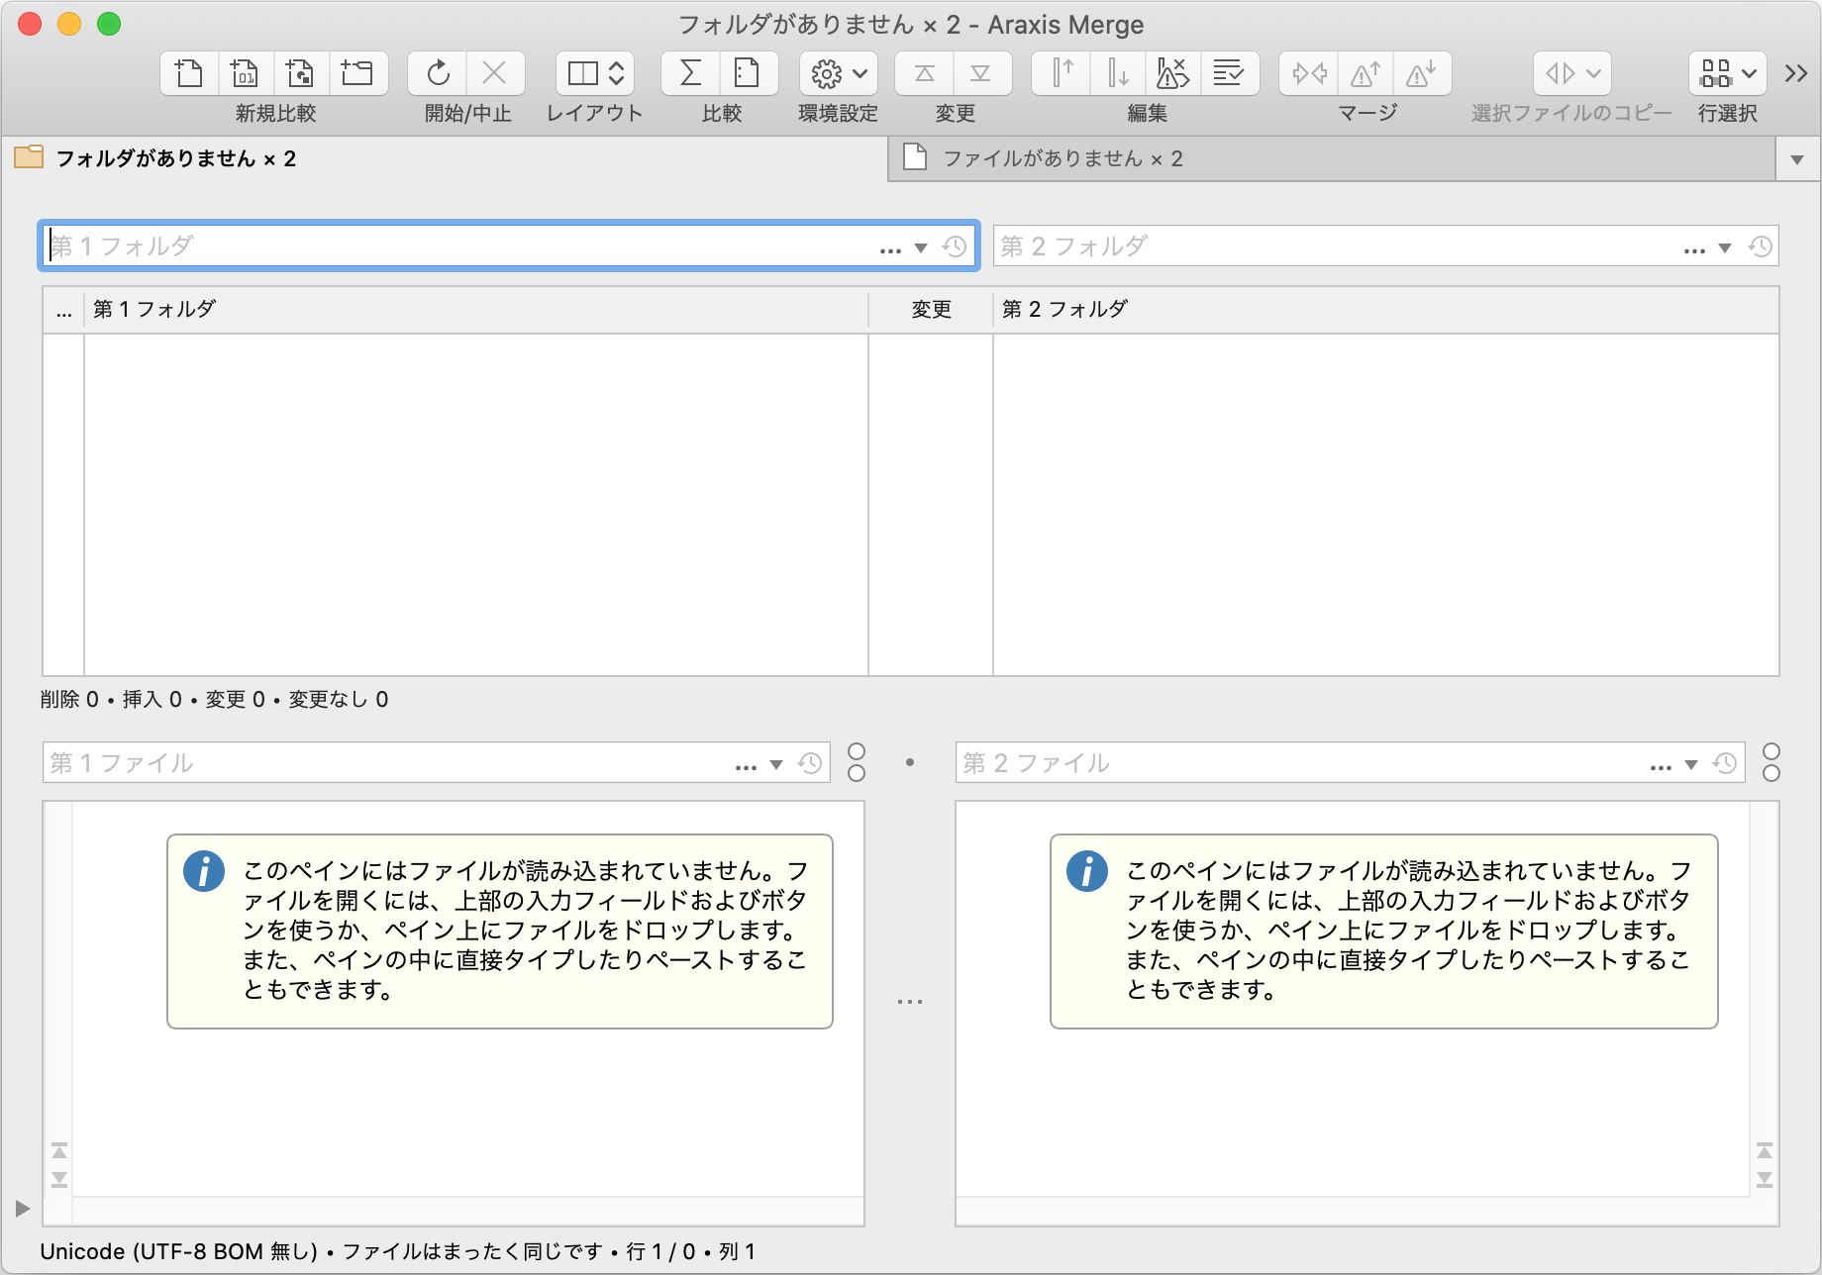The height and width of the screenshot is (1275, 1822).
Task: Switch to the ファイルがありません × 2 tab
Action: [x=1063, y=159]
